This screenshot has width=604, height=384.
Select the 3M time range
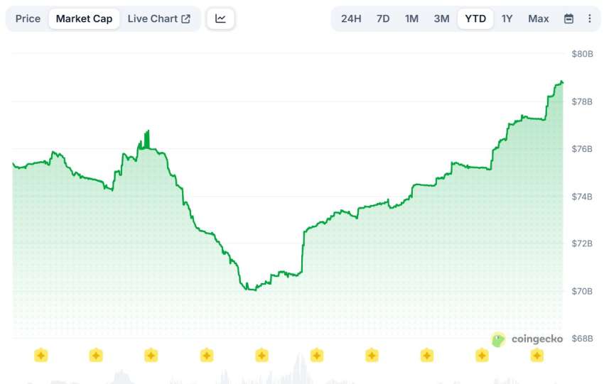(441, 18)
